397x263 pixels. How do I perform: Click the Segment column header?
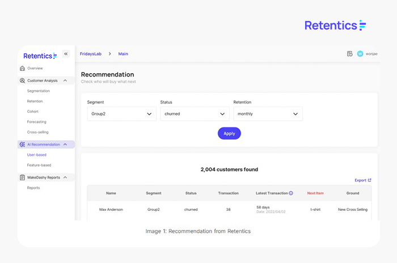[x=154, y=193]
